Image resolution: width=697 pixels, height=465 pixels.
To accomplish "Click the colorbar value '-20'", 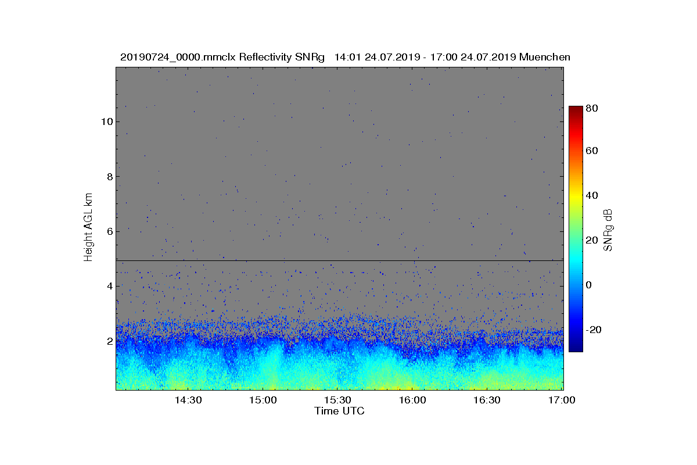I will [x=594, y=330].
